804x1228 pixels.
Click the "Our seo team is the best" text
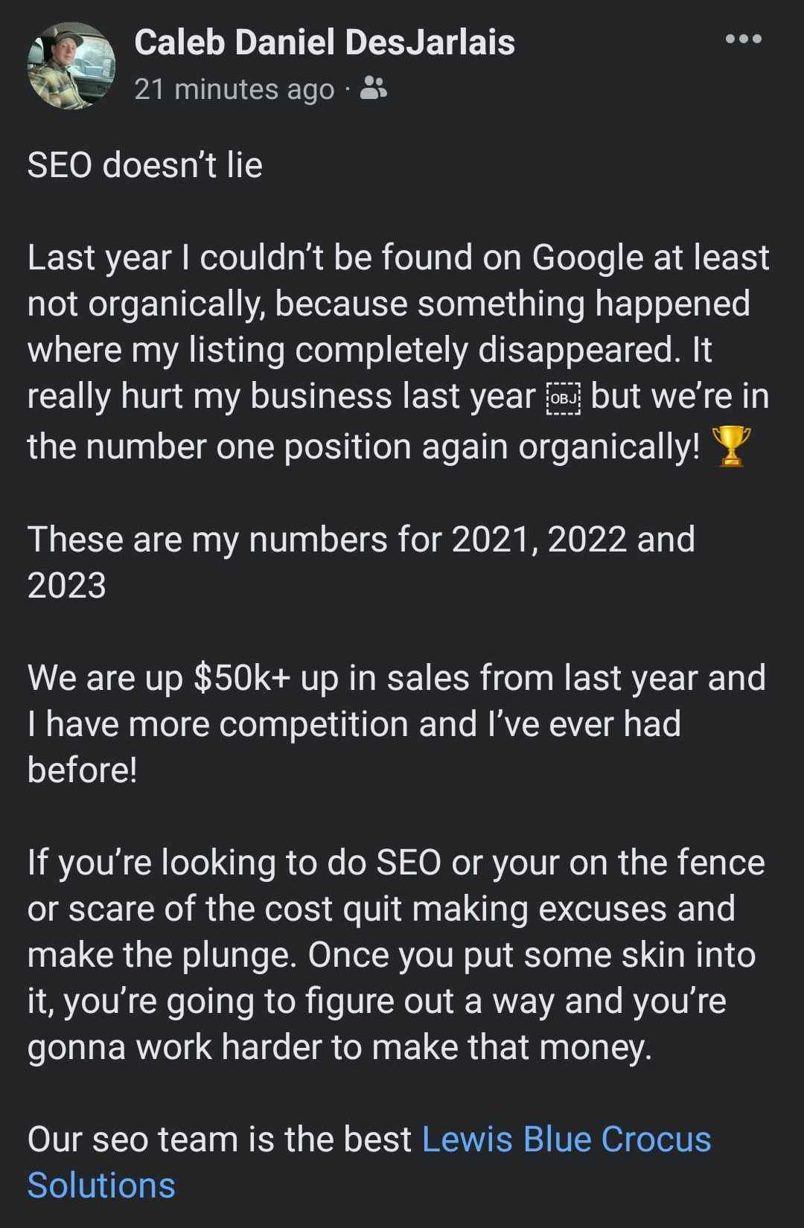220,1139
